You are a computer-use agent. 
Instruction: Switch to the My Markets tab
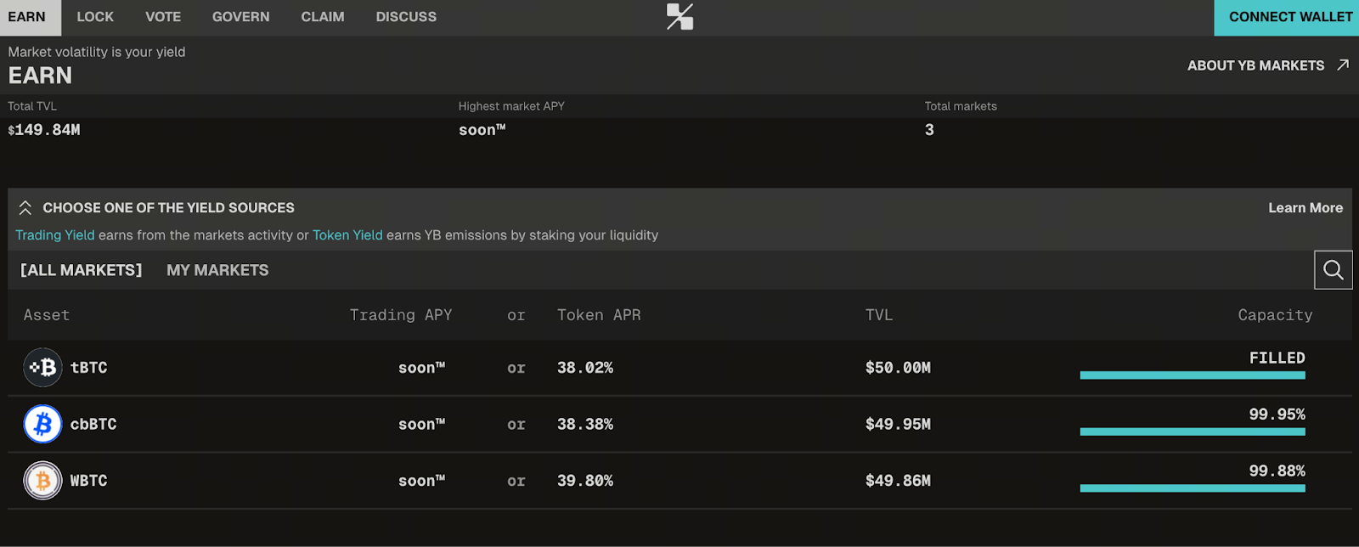point(217,270)
